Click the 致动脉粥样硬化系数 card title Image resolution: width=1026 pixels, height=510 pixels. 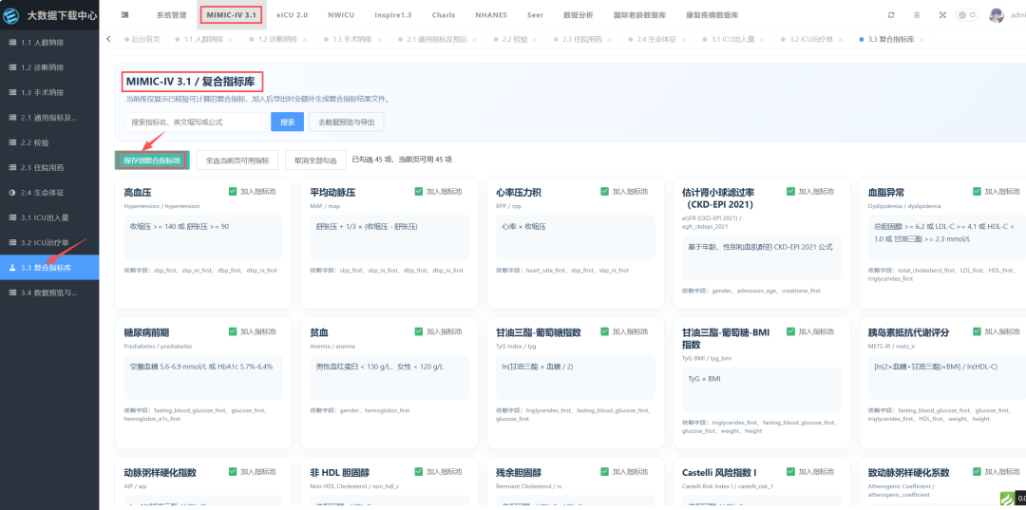(909, 472)
